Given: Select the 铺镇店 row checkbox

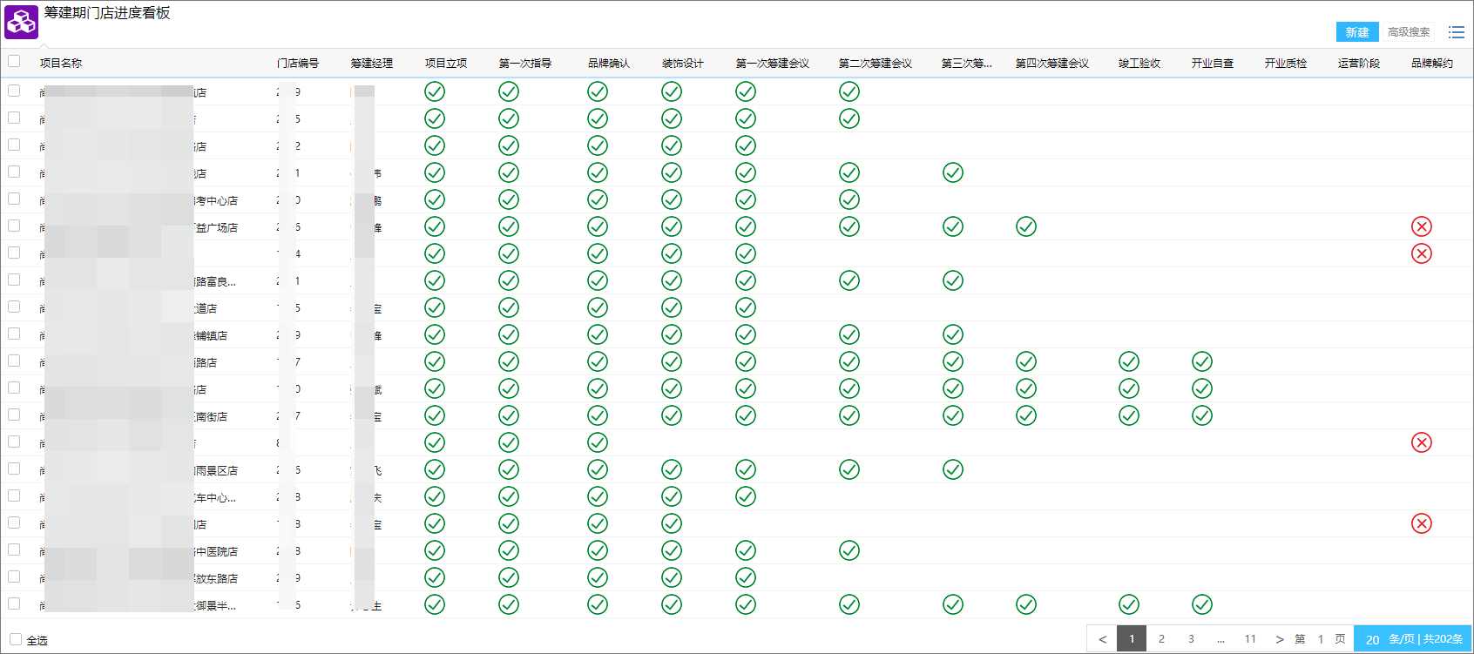Looking at the screenshot, I should tap(14, 334).
